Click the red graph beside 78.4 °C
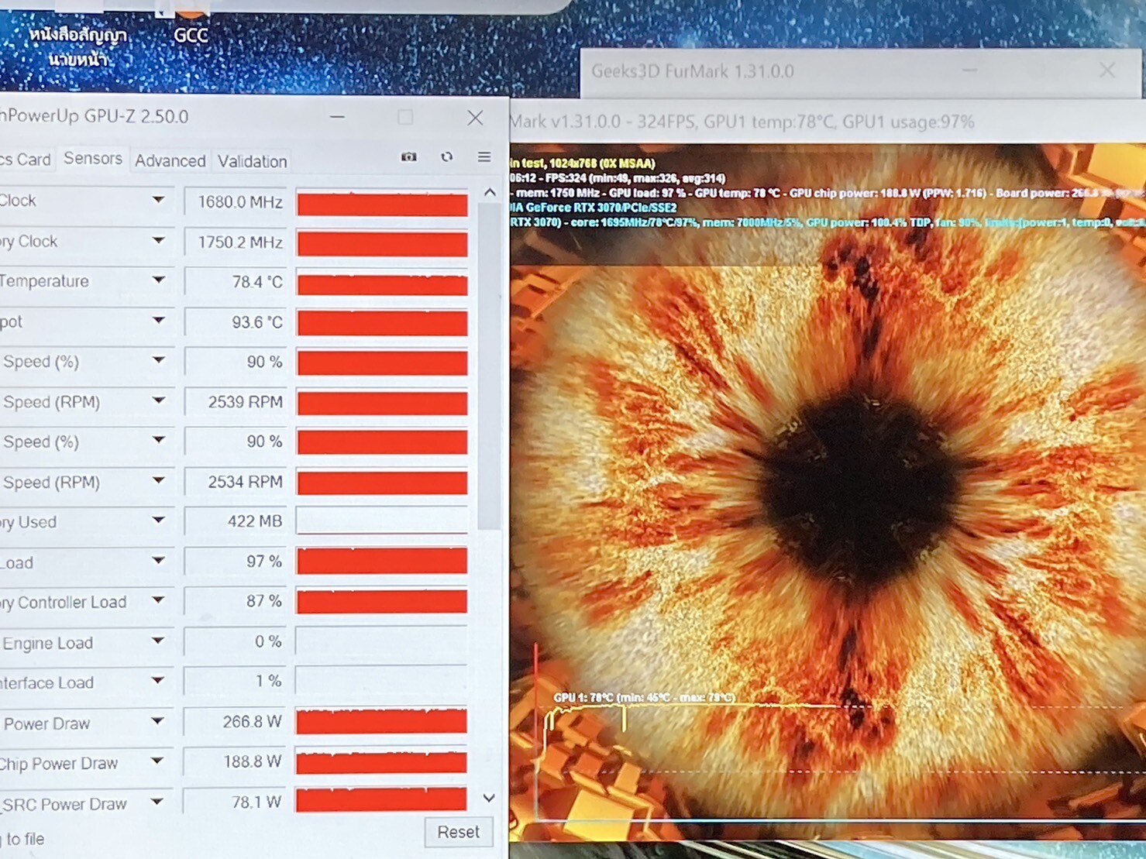This screenshot has height=859, width=1146. 382,283
